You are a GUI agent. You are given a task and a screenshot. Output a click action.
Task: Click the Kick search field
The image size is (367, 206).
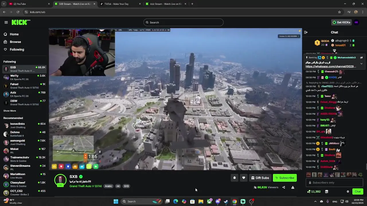[x=183, y=22]
